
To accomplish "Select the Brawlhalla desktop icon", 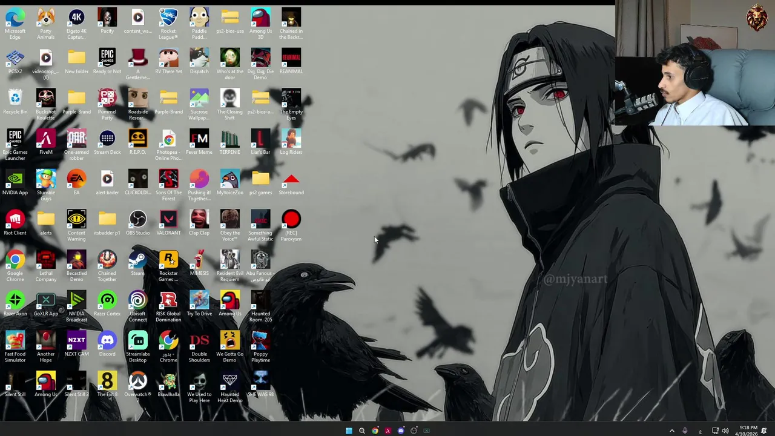I will tap(168, 385).
